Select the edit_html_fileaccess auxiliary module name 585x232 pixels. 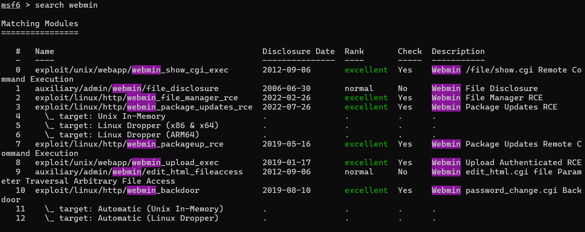coord(139,172)
